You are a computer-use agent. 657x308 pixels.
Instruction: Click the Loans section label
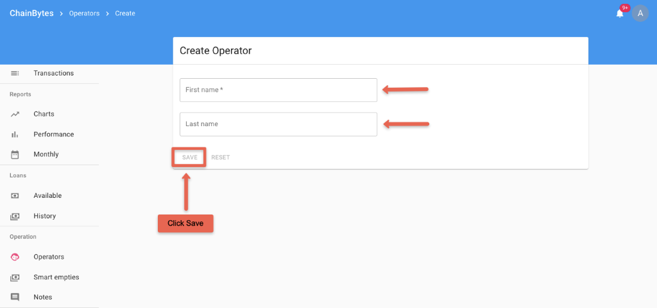[x=18, y=175]
